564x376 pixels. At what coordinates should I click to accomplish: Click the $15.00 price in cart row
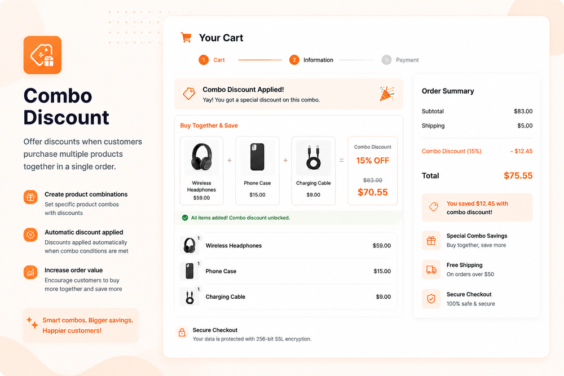click(x=382, y=271)
